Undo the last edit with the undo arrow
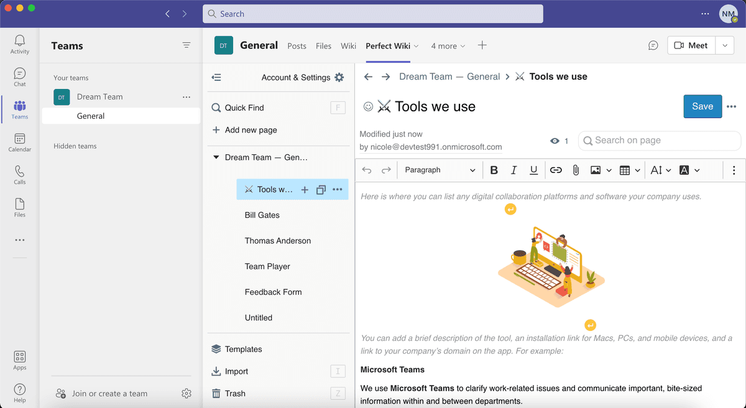This screenshot has width=746, height=408. pos(366,170)
